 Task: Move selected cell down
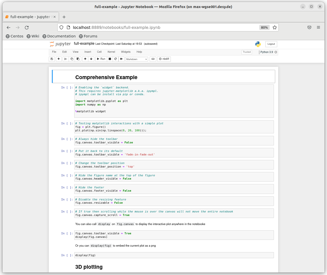[x=91, y=59]
